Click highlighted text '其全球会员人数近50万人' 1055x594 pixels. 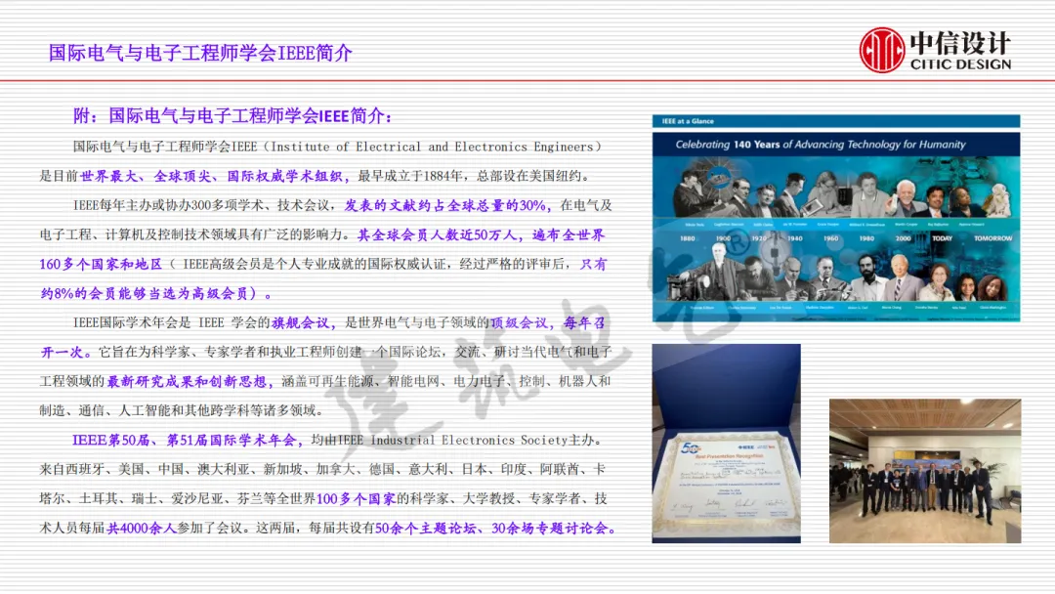pyautogui.click(x=437, y=235)
